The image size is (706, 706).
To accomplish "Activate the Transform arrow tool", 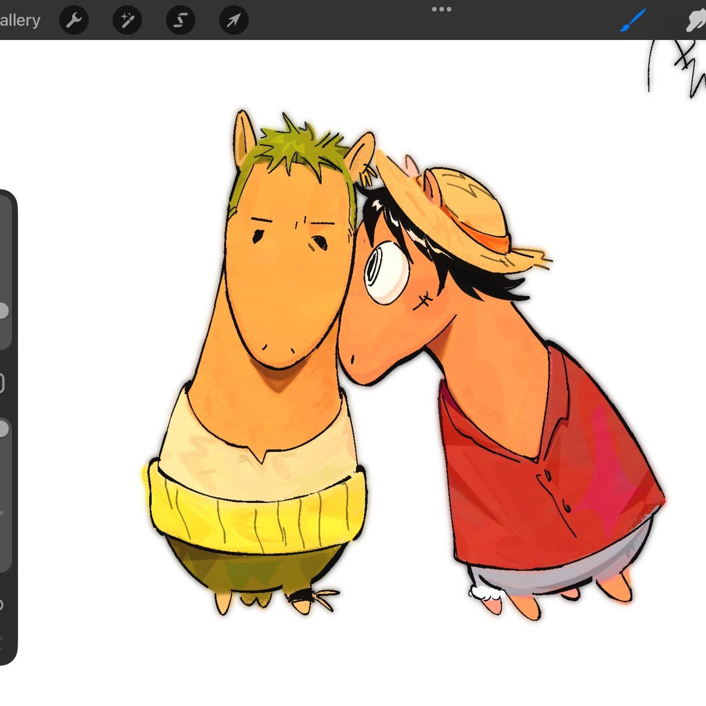I will 234,21.
